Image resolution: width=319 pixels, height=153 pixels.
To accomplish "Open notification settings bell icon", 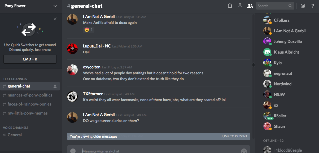I will 230,6.
